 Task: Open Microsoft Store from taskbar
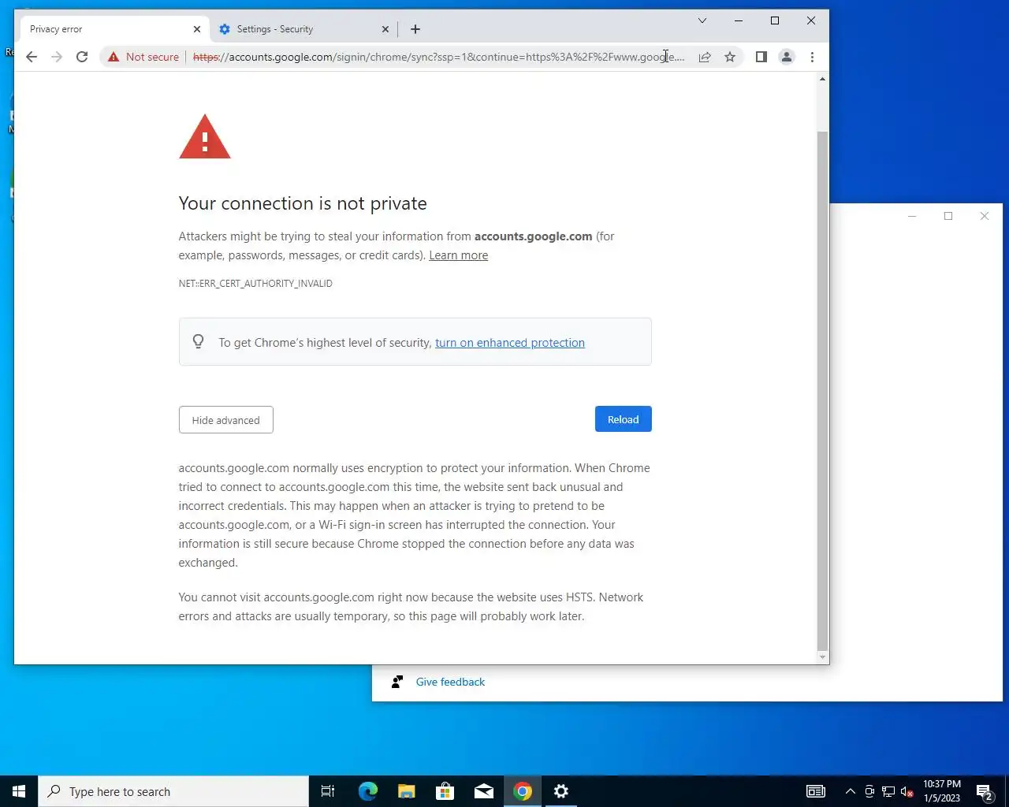pos(445,791)
